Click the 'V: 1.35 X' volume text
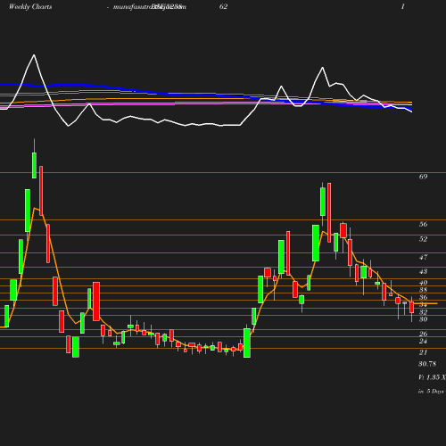Image resolution: width=446 pixels, height=446 pixels. [432, 377]
